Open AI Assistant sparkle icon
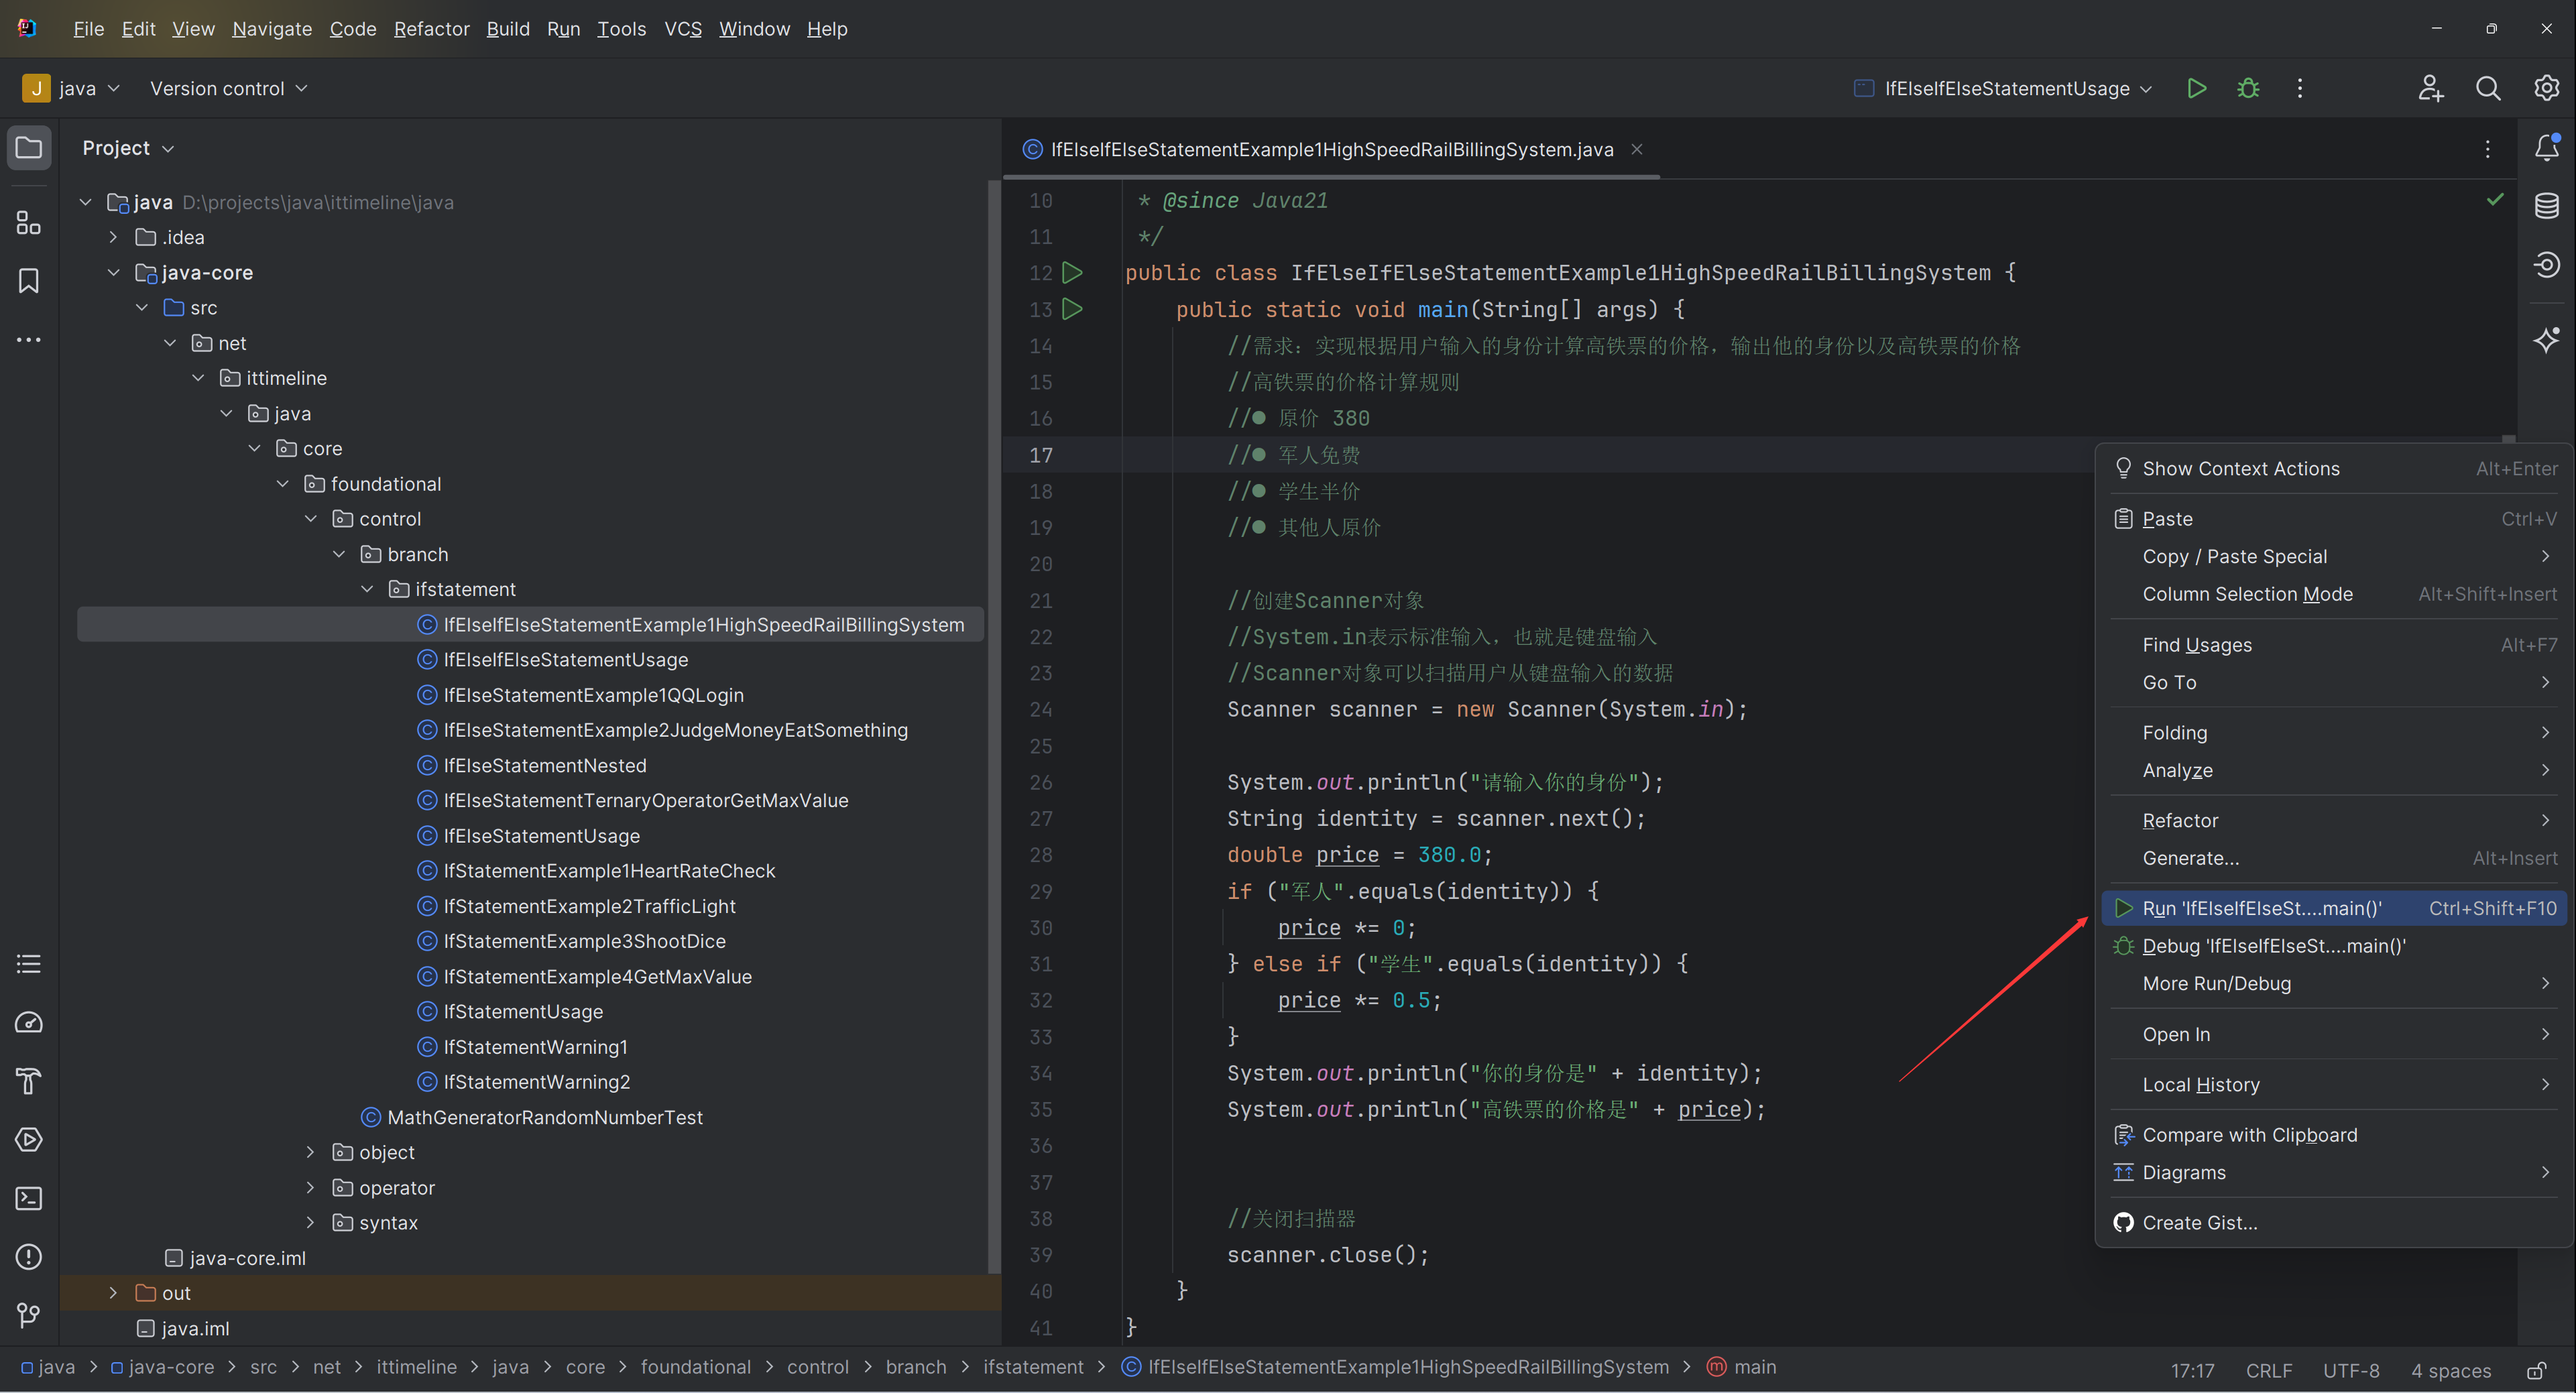The height and width of the screenshot is (1393, 2576). [x=2546, y=340]
